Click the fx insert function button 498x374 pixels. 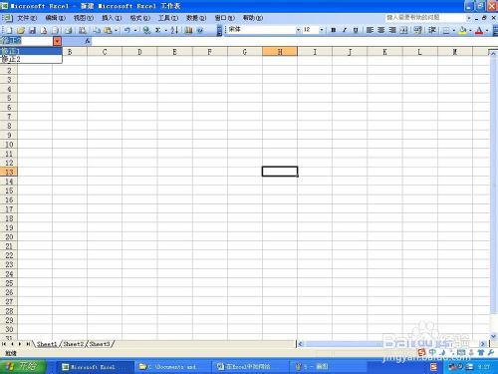tap(88, 41)
